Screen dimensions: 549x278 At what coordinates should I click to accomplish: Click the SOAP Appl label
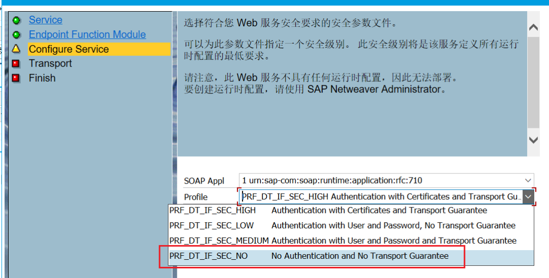pyautogui.click(x=204, y=181)
